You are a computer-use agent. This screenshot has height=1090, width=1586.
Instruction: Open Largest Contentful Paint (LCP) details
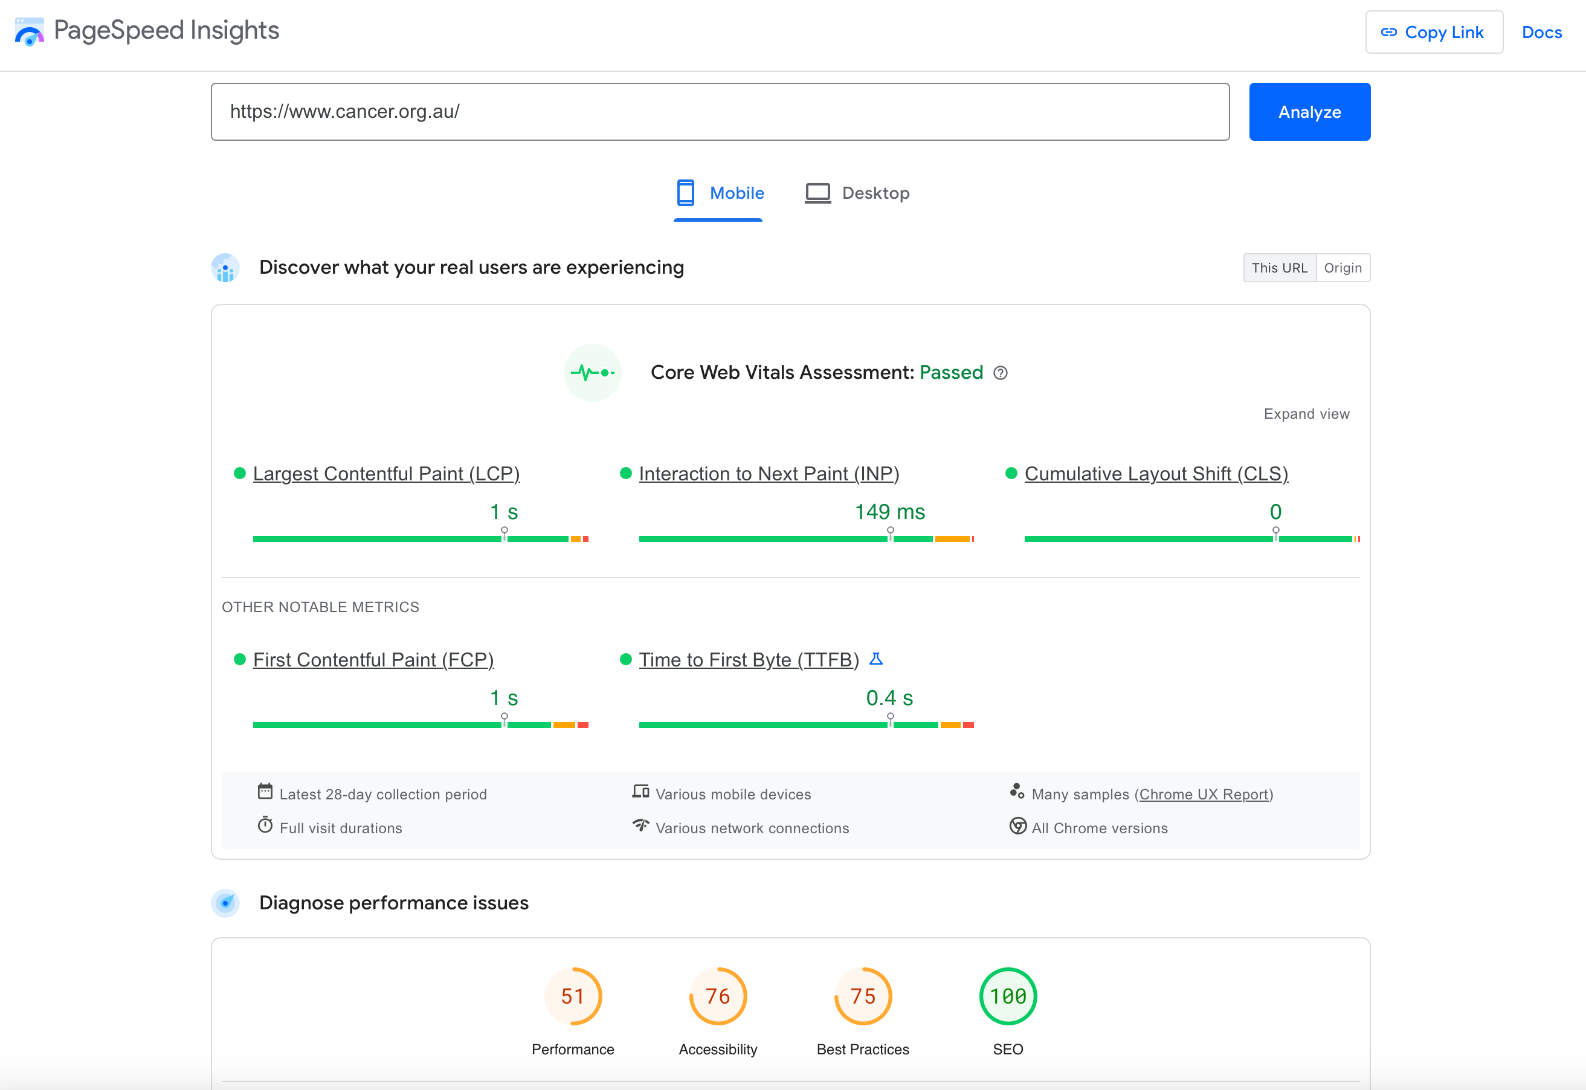[x=385, y=473]
